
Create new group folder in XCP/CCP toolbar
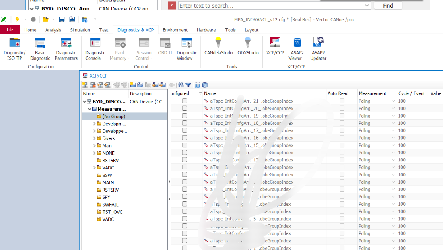133,85
